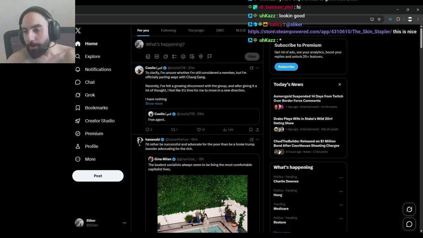Click the large Post button in sidebar
Image resolution: width=423 pixels, height=238 pixels.
98,176
